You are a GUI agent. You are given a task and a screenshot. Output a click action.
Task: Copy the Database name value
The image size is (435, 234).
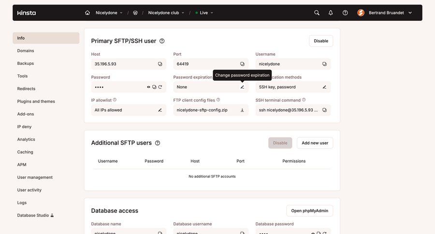(x=160, y=233)
